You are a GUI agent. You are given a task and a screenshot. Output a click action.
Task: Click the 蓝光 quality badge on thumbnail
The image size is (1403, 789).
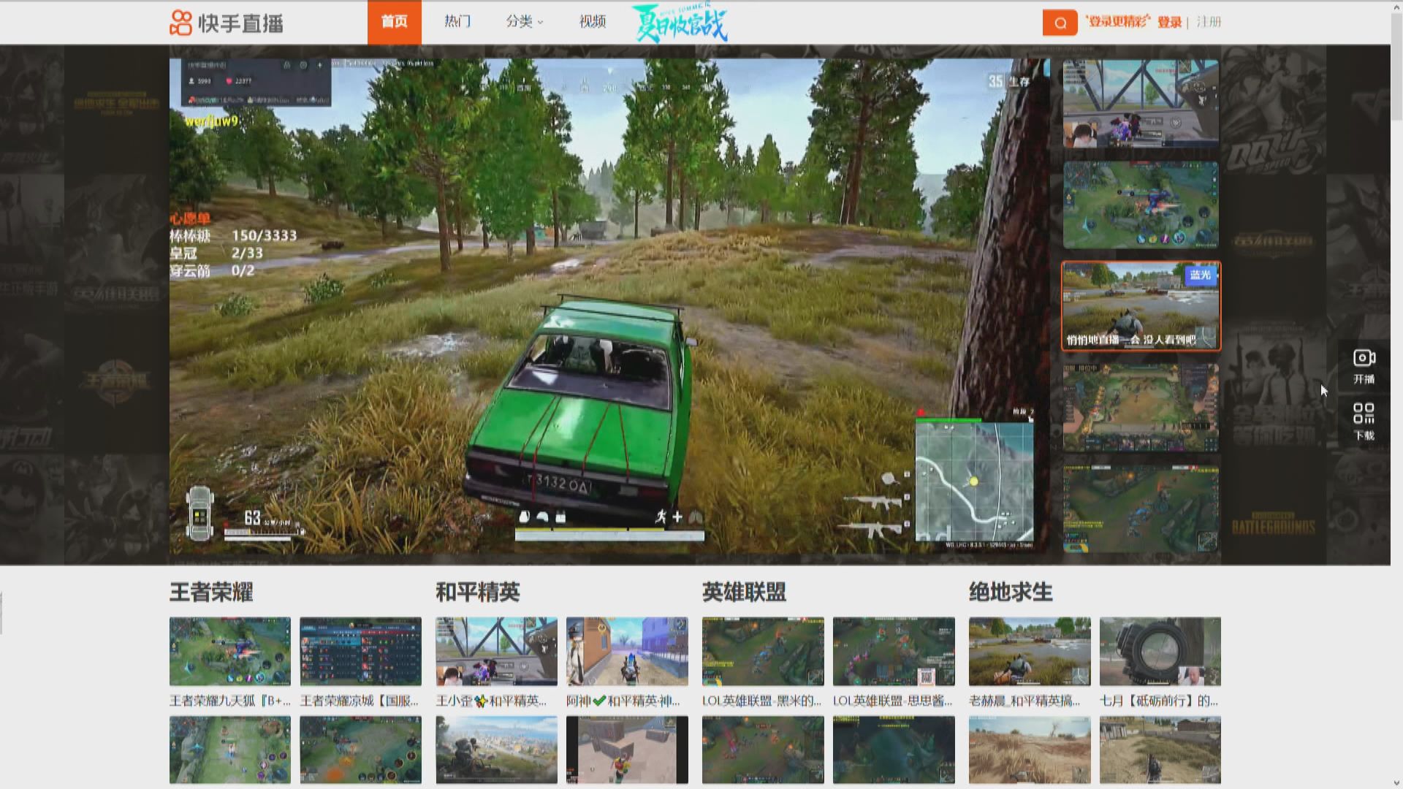pyautogui.click(x=1200, y=275)
